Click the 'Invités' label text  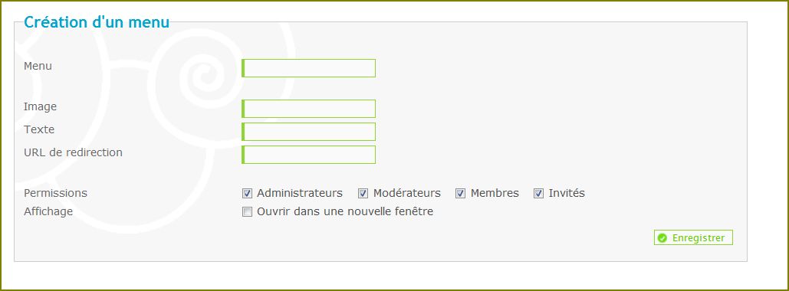(x=567, y=193)
